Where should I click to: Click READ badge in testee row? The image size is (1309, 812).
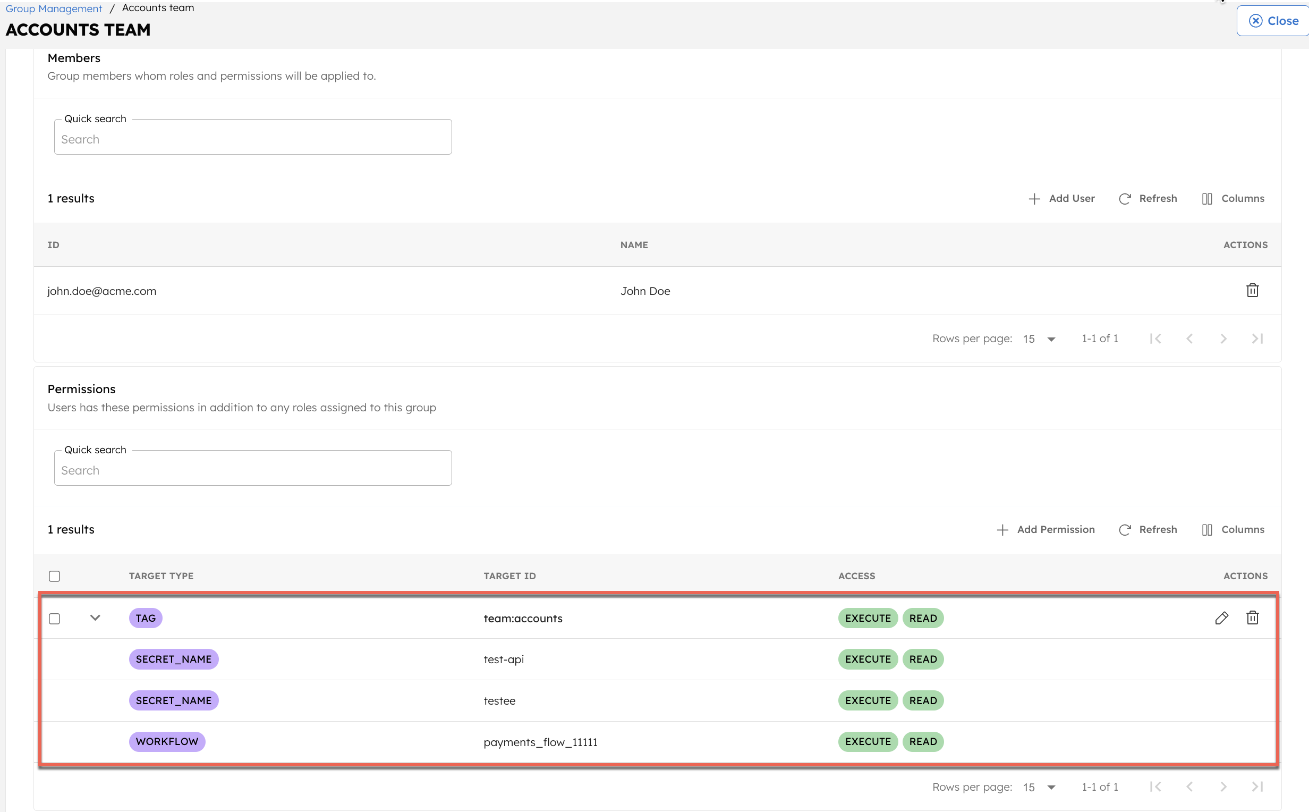pos(923,701)
